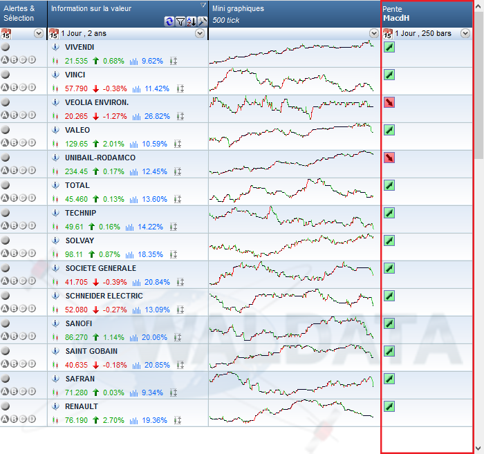
Task: Click the vertical scrollbar thumb
Action: (479, 85)
